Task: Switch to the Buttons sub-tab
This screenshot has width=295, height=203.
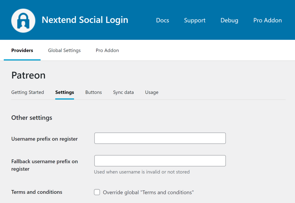Action: coord(93,92)
